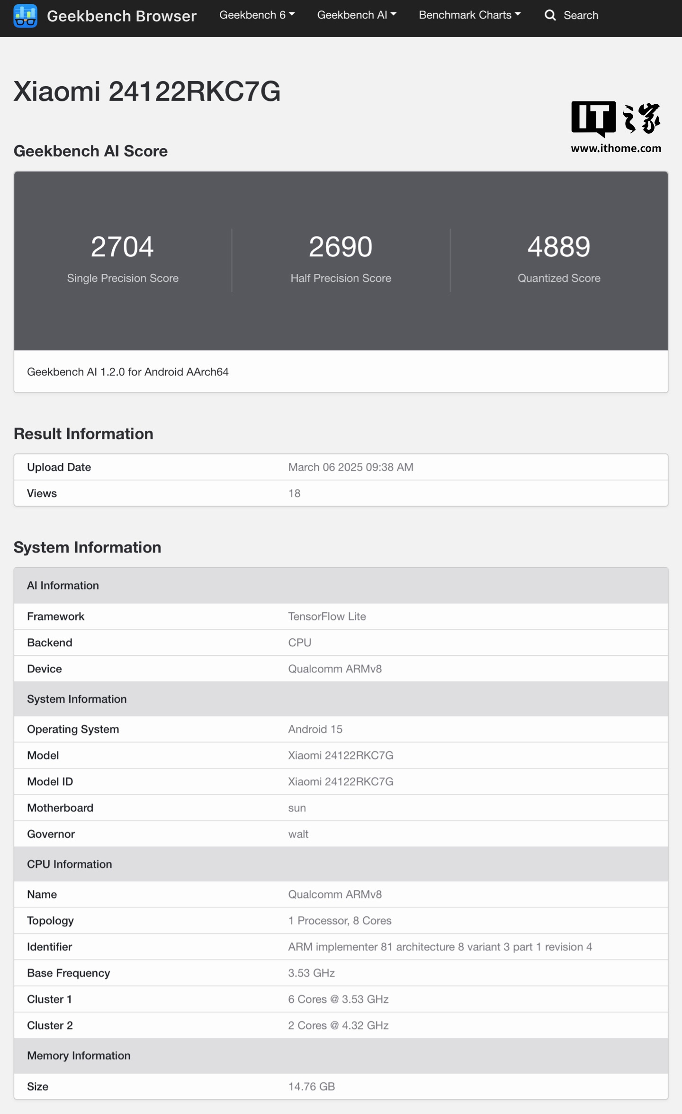Expand the Geekbench AI dropdown menu
Screen dimensions: 682x1114
356,15
